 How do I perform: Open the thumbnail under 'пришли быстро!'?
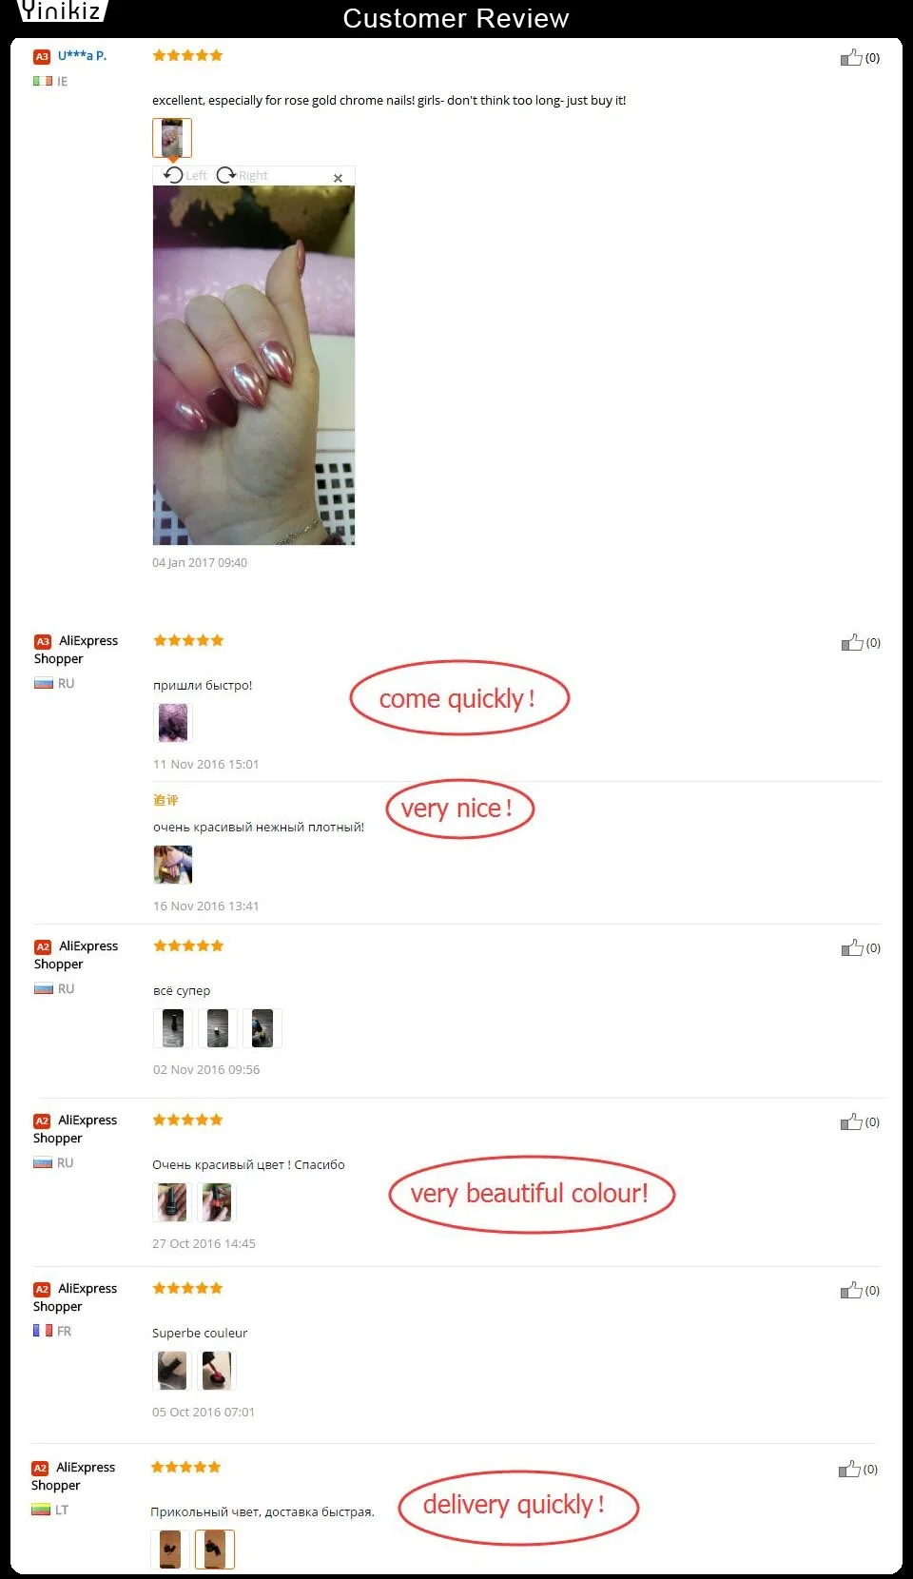point(173,723)
